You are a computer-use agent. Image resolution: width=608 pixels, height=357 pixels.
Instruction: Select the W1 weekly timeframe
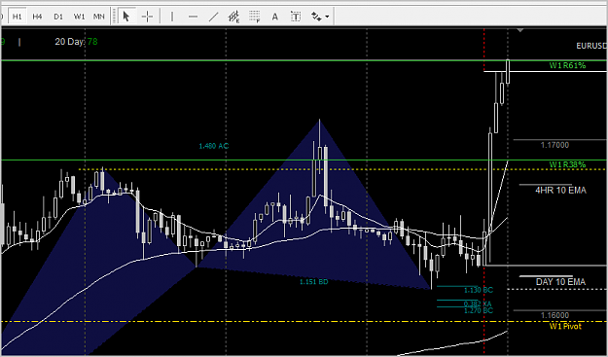pyautogui.click(x=79, y=17)
